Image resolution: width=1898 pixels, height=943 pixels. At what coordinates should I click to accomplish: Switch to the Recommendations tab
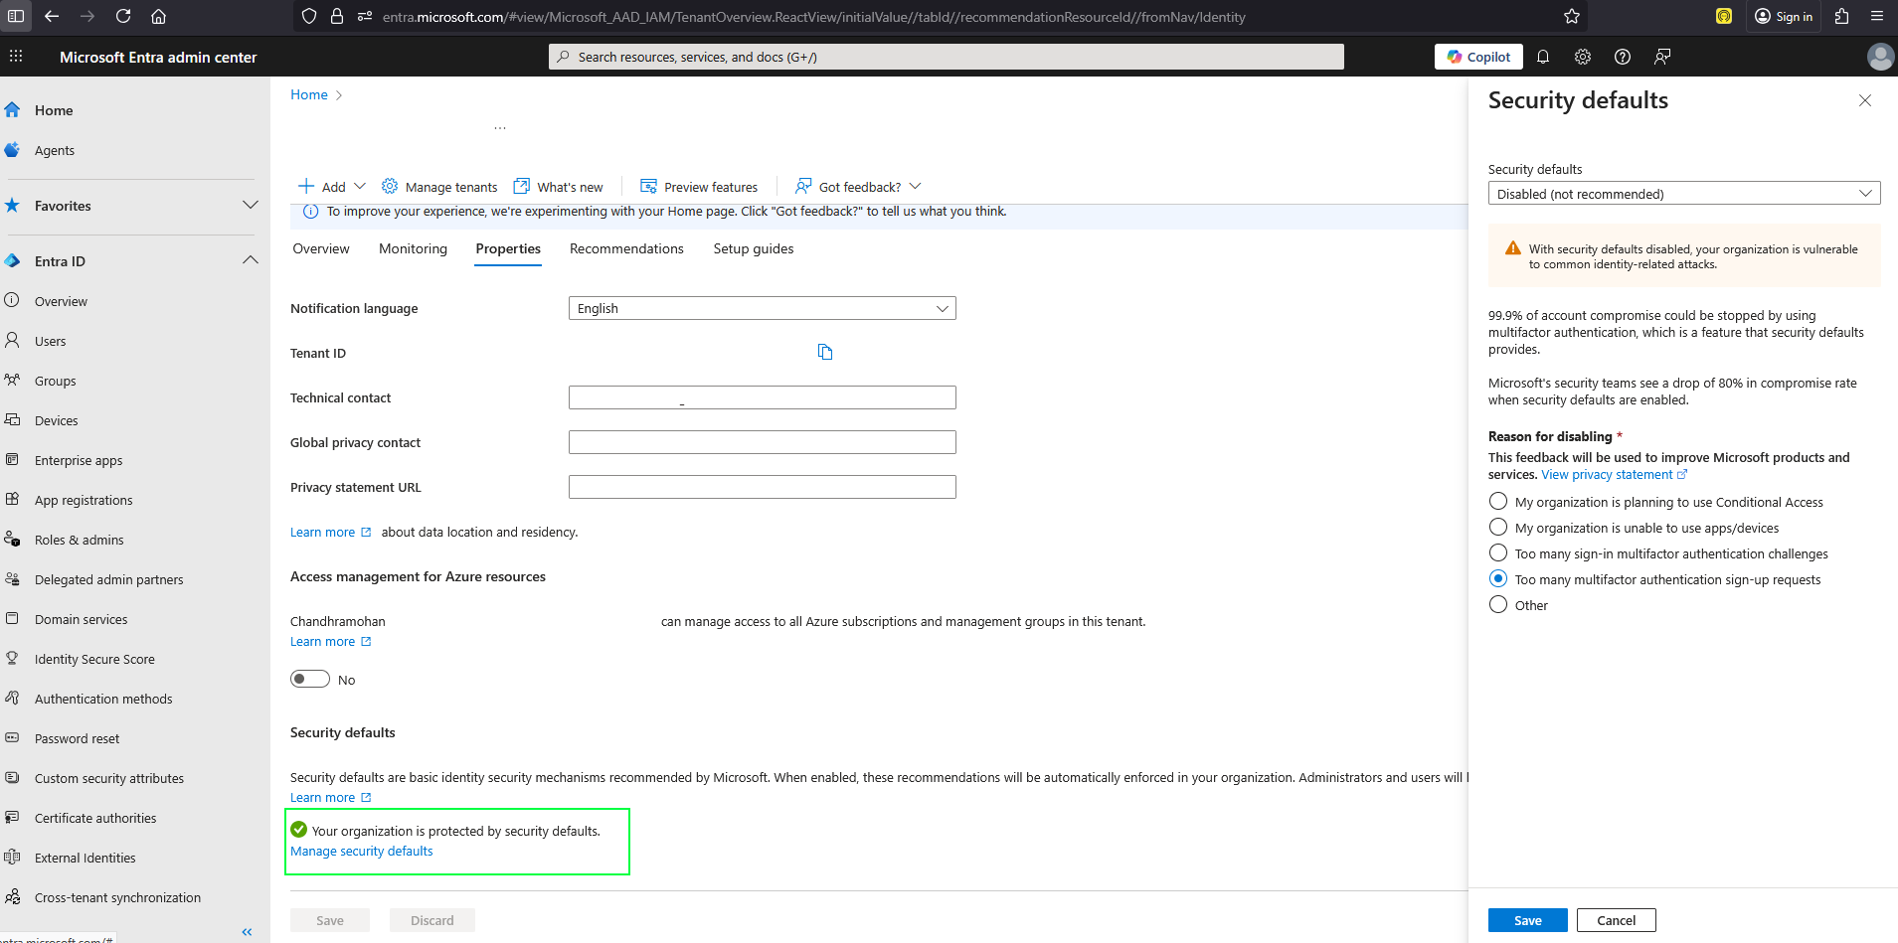click(x=626, y=248)
